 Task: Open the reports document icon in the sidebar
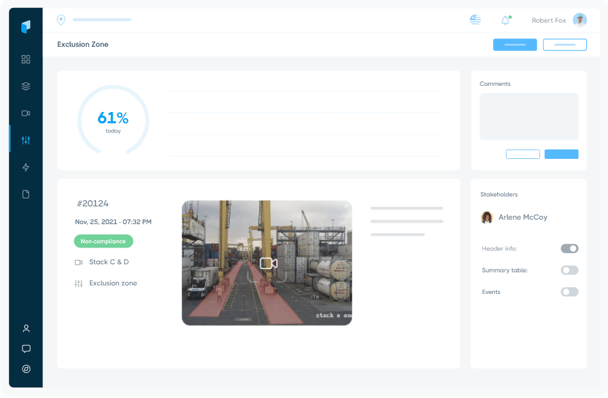pyautogui.click(x=26, y=194)
